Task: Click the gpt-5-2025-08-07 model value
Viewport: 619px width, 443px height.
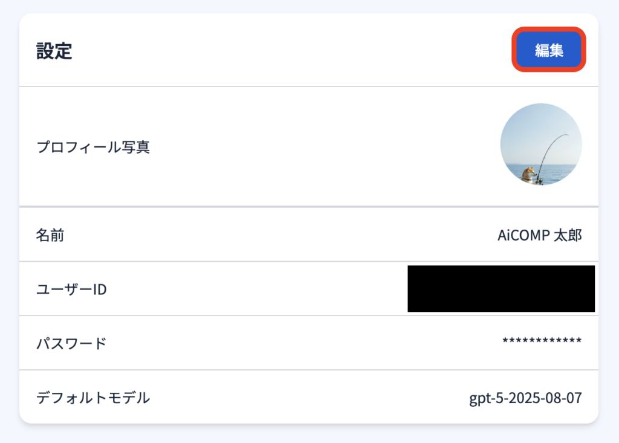Action: pos(525,398)
